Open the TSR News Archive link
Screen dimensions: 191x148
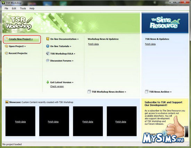[160, 92]
